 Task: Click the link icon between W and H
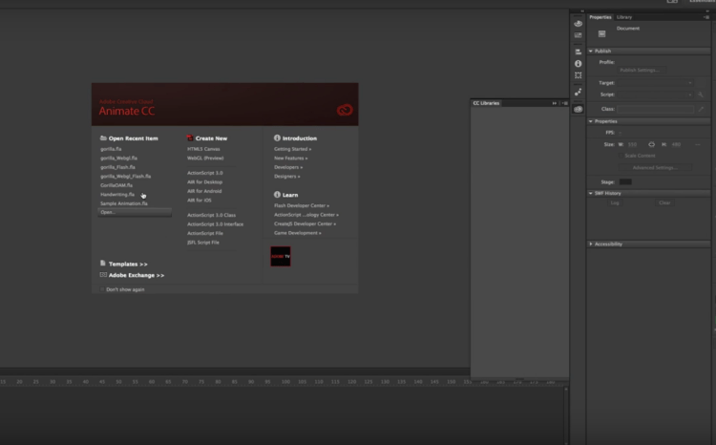tap(652, 144)
